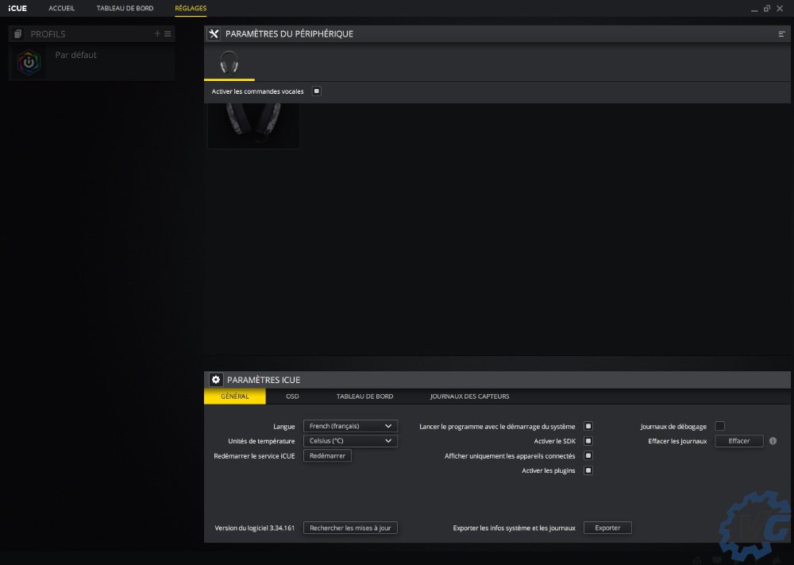Click the add profile plus icon
Viewport: 794px width, 565px height.
click(157, 33)
